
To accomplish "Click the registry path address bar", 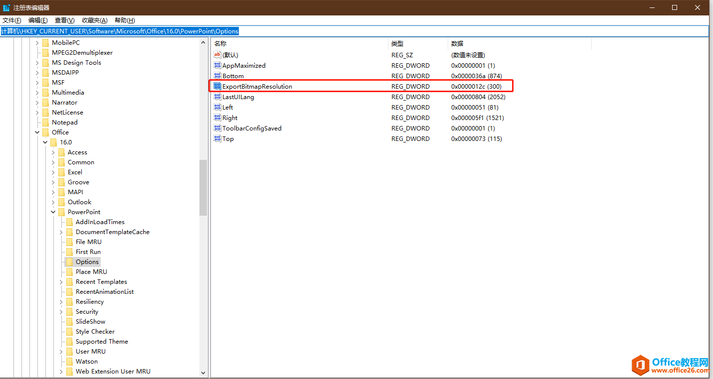I will (x=354, y=31).
